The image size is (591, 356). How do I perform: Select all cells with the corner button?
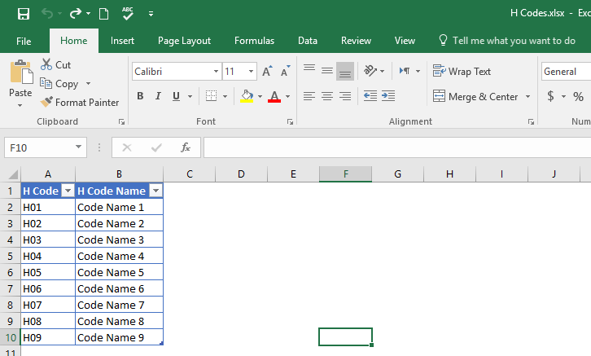point(13,174)
